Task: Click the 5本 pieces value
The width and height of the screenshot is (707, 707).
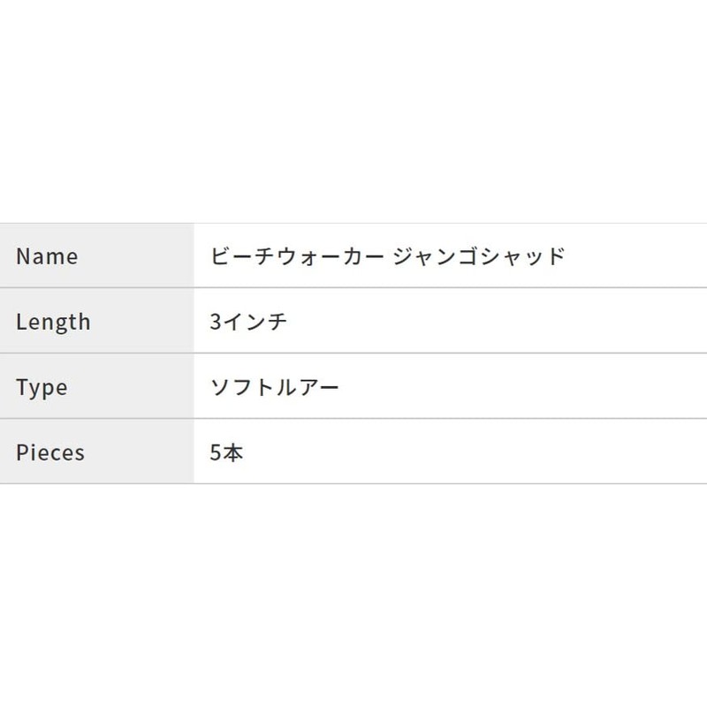Action: [x=226, y=452]
